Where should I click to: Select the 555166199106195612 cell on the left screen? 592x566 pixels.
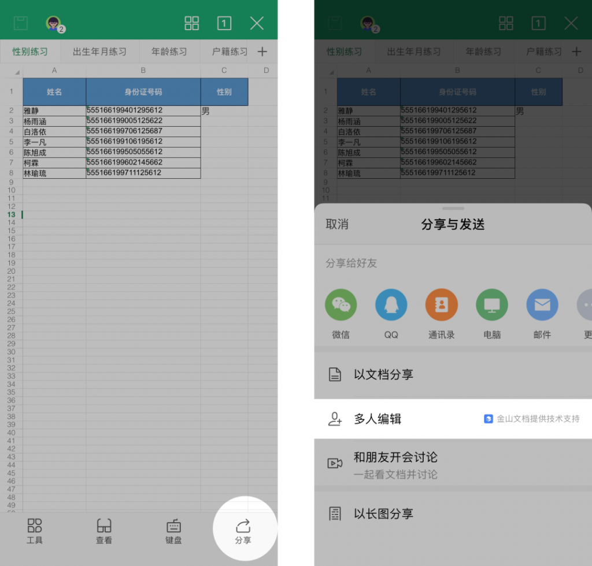click(x=143, y=142)
